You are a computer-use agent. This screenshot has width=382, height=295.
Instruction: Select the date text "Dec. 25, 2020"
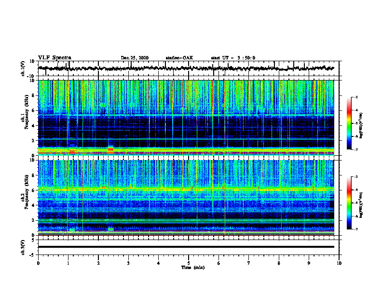[135, 58]
